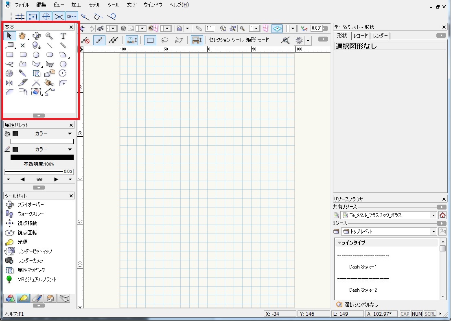The height and width of the screenshot is (321, 451).
Task: Select the Arc tool
Action: pyautogui.click(x=63, y=55)
